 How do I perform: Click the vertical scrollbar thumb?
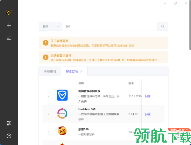(190, 25)
